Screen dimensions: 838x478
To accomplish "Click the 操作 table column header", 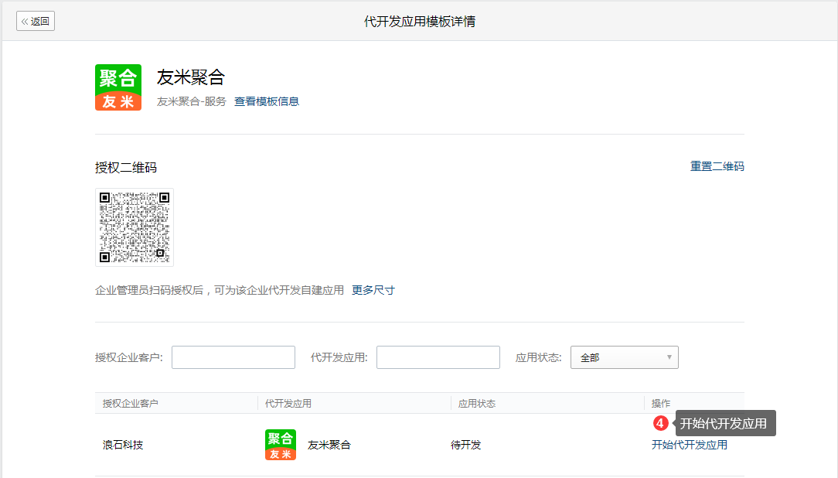I will (661, 404).
